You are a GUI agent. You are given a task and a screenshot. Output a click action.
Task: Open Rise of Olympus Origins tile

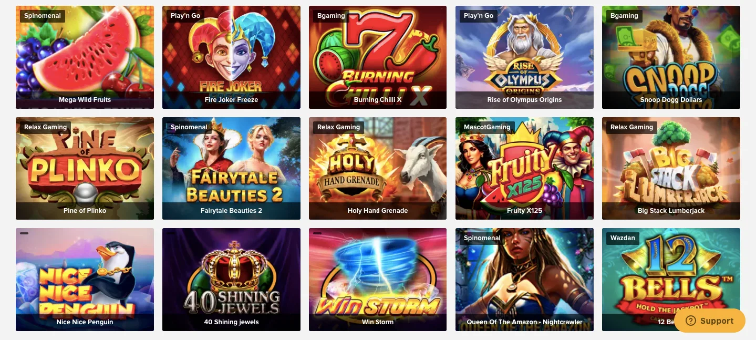524,57
